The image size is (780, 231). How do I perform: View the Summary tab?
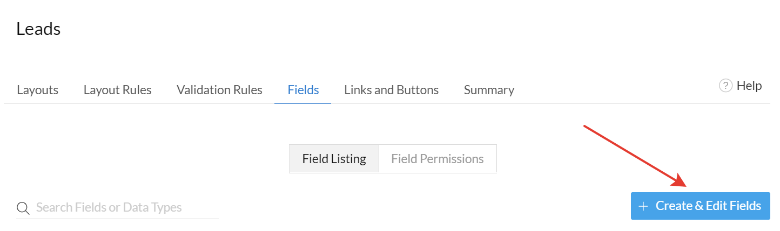point(489,90)
